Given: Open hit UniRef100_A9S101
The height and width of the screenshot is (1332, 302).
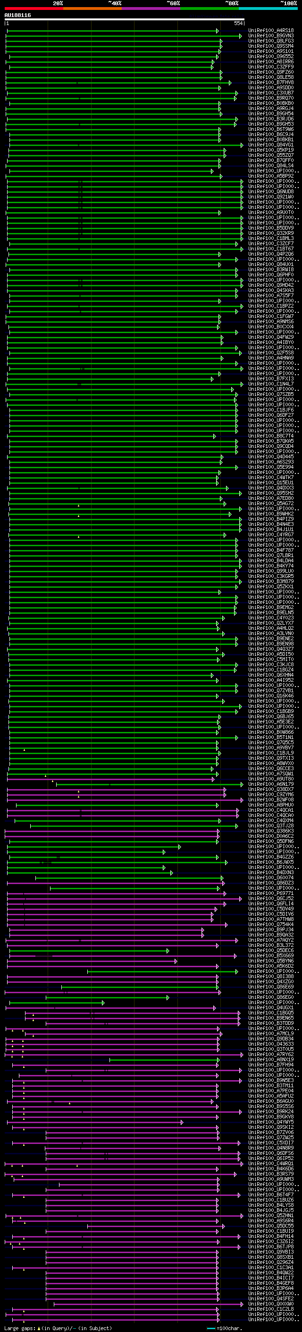Looking at the screenshot, I should coord(271,51).
